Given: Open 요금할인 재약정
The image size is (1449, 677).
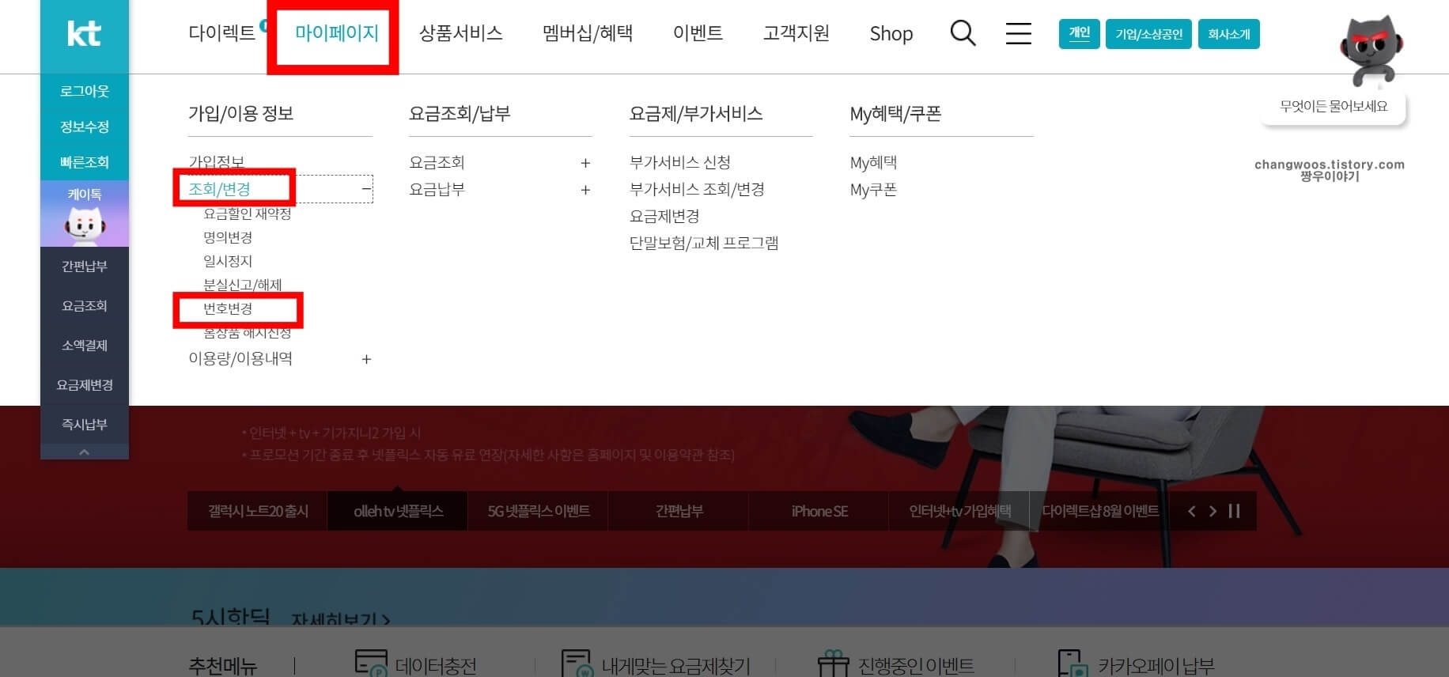Looking at the screenshot, I should click(x=248, y=214).
